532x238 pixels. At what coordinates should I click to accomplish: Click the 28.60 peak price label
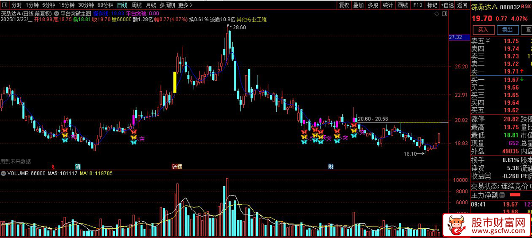coord(239,27)
